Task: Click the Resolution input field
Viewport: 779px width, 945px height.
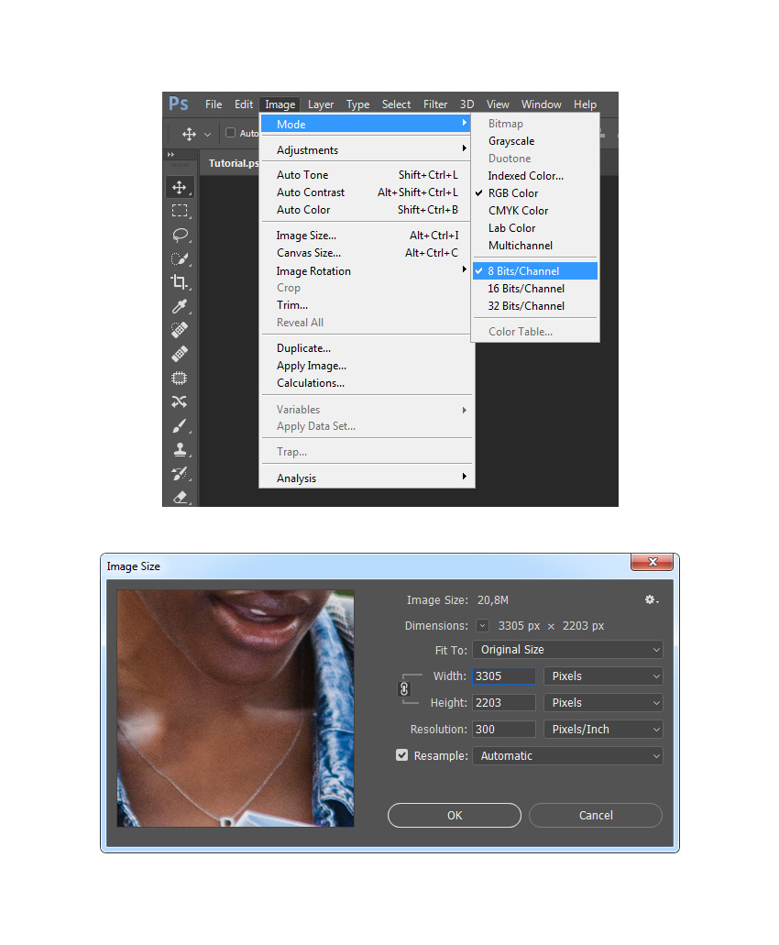Action: [x=504, y=730]
